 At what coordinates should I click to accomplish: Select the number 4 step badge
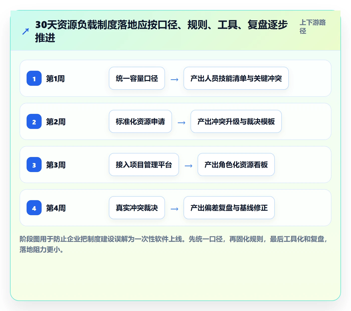coord(34,208)
